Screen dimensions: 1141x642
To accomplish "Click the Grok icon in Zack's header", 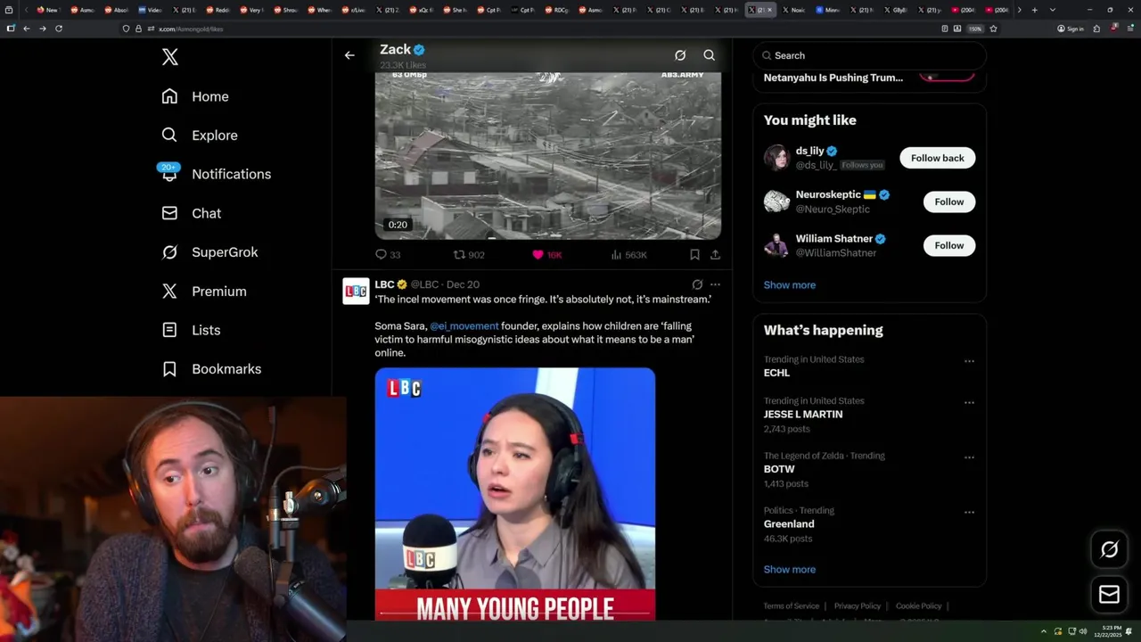I will click(x=680, y=55).
